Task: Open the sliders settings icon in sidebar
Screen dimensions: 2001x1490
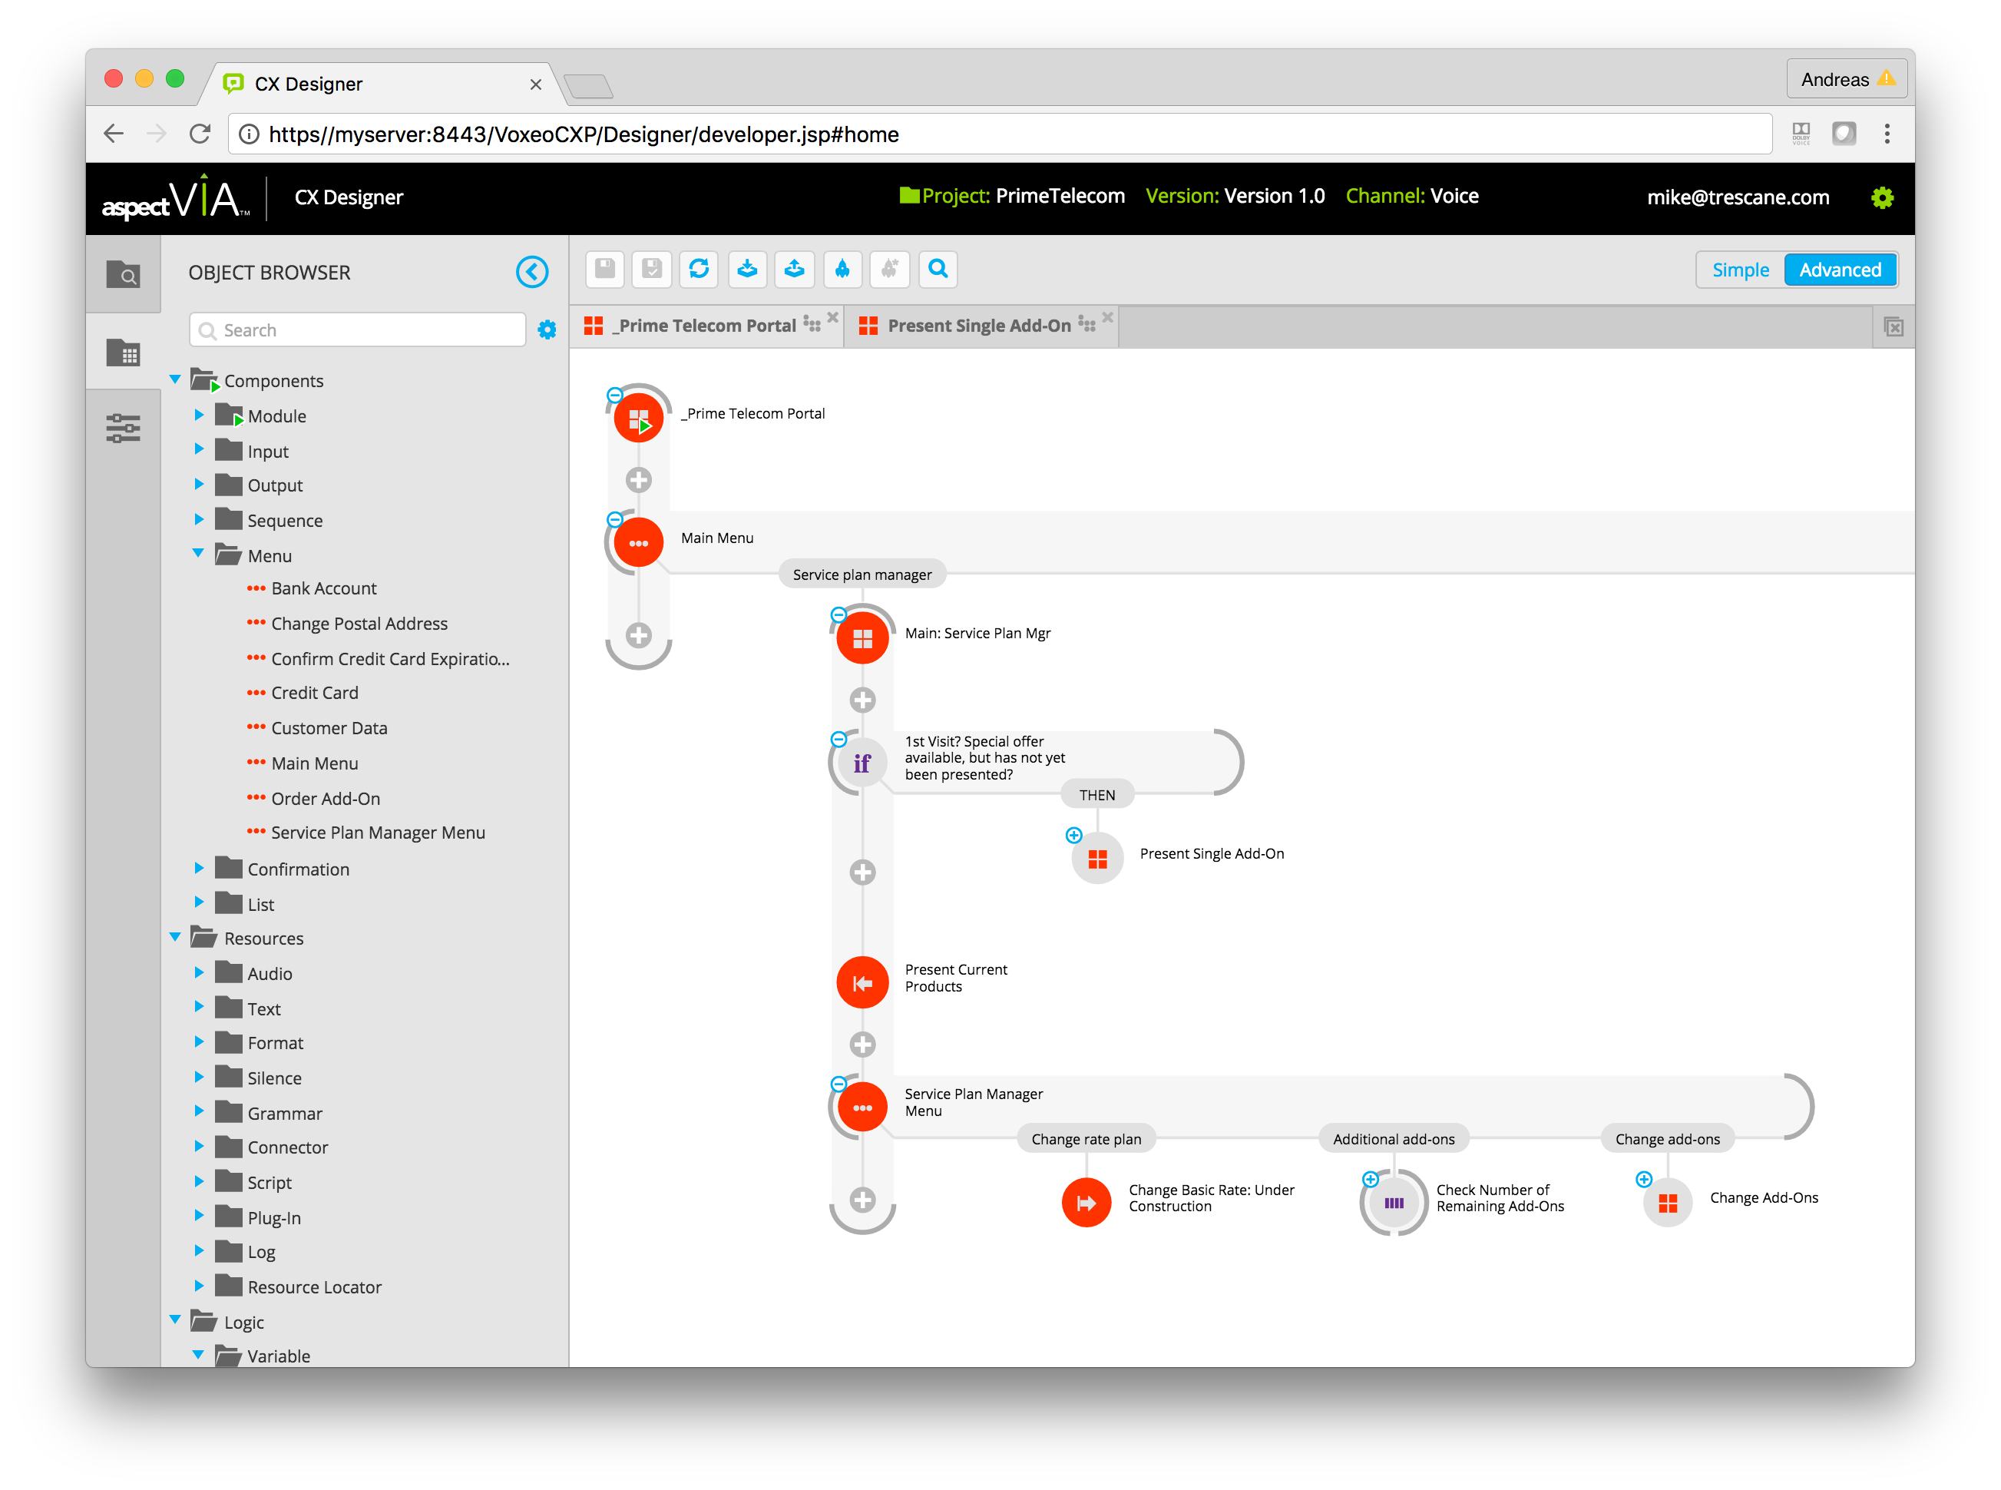Action: point(124,429)
